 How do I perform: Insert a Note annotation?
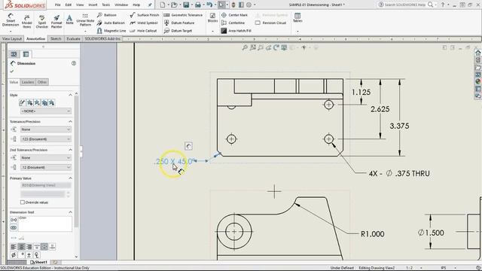pos(69,20)
